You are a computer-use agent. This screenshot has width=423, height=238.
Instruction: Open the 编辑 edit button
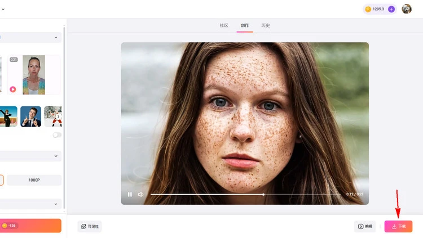[365, 226]
